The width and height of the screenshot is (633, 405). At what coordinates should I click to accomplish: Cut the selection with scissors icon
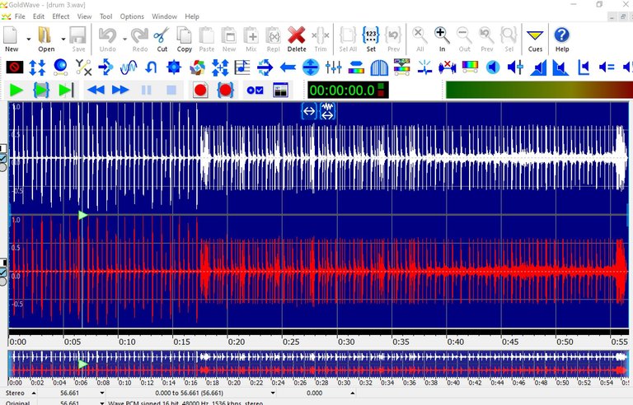pyautogui.click(x=162, y=39)
